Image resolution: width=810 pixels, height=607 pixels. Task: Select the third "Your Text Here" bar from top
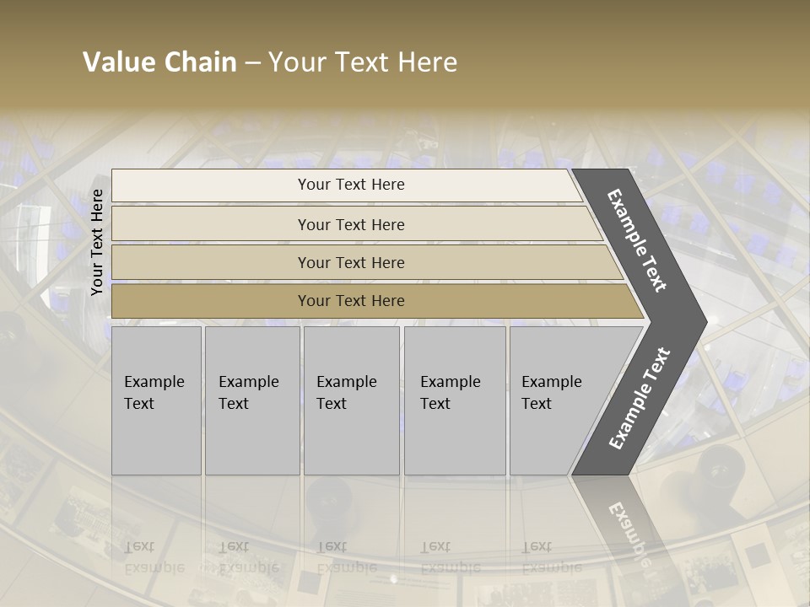350,262
